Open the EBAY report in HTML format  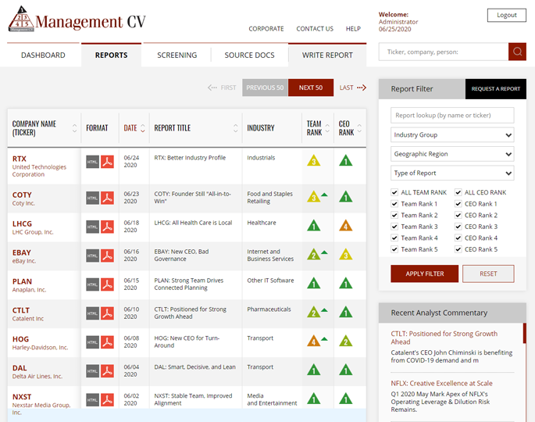92,256
